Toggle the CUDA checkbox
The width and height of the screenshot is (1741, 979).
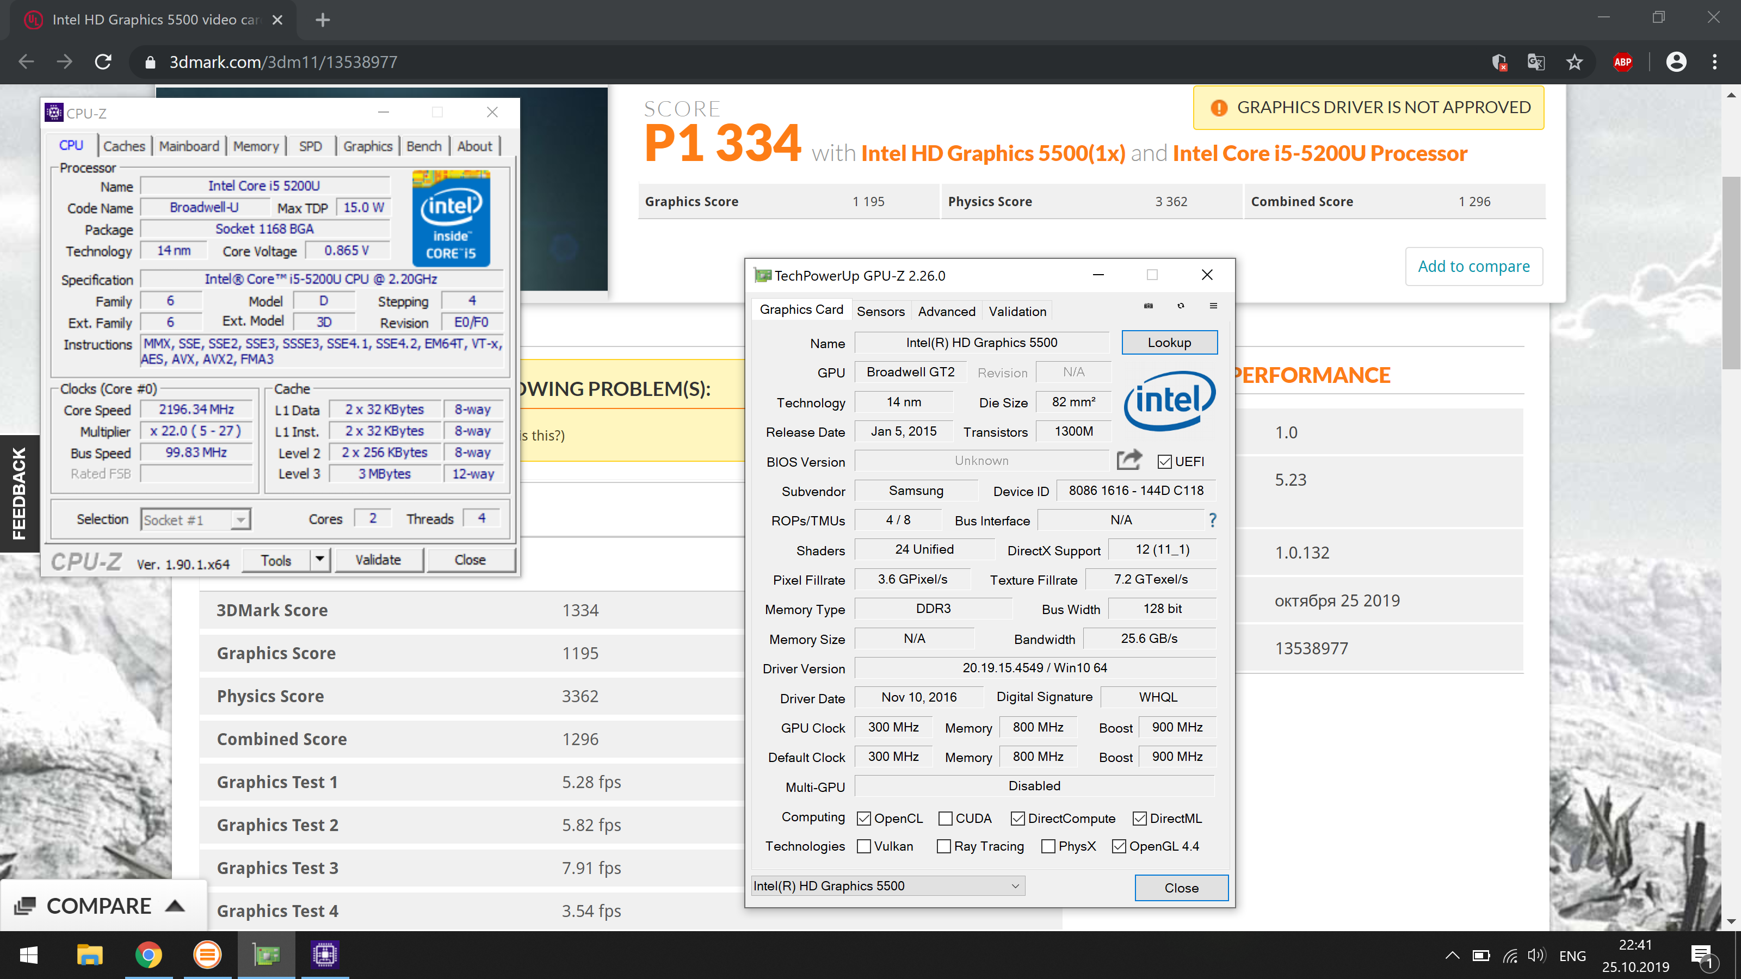946,818
